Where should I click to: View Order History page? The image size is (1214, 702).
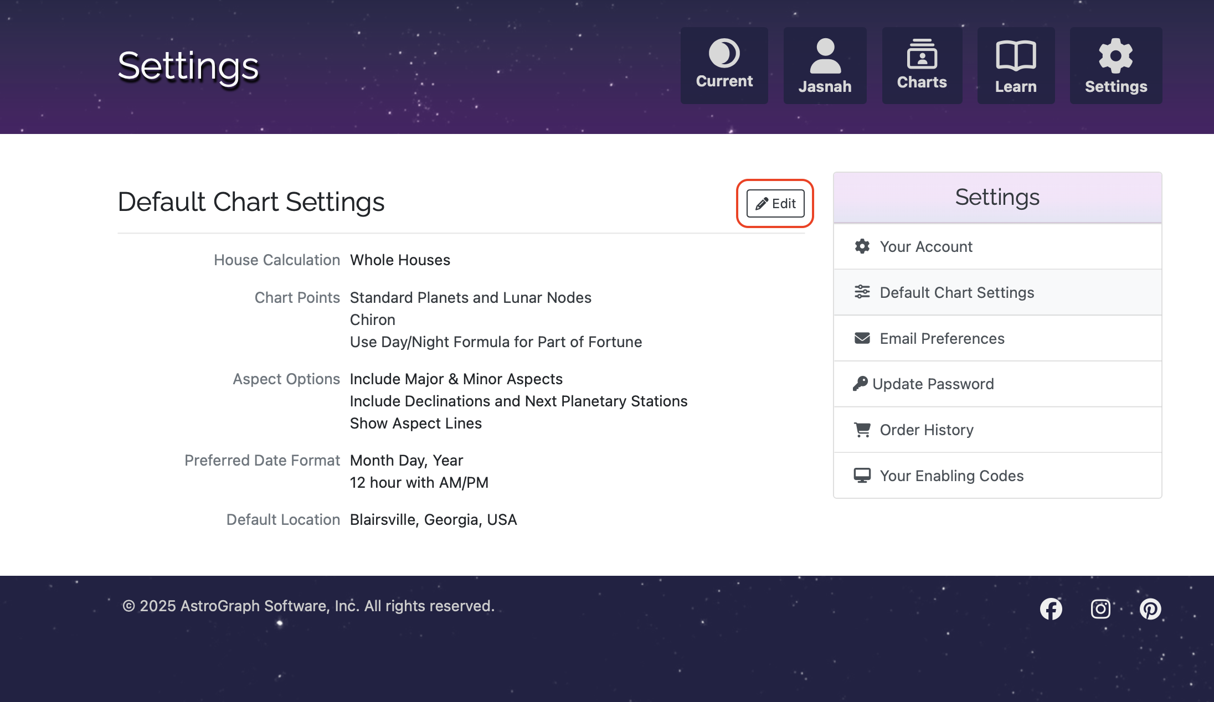point(927,430)
